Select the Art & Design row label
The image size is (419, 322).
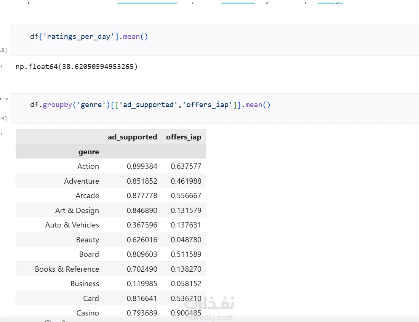click(x=77, y=210)
